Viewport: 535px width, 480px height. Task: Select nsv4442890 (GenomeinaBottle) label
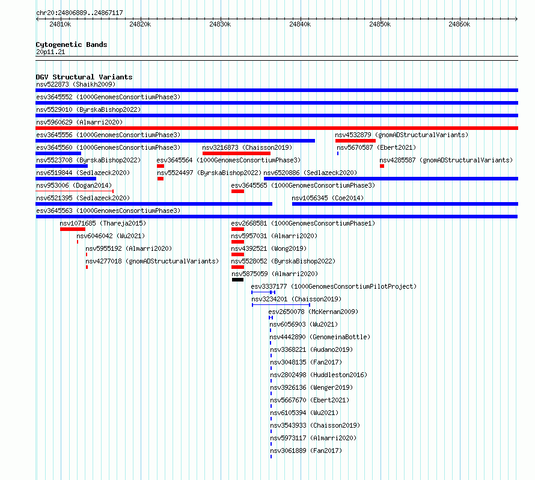pyautogui.click(x=320, y=337)
